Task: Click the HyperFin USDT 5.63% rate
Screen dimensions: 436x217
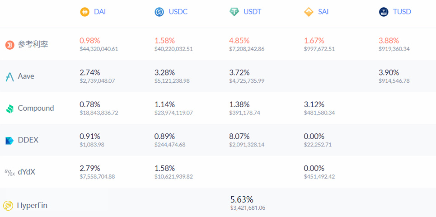Action: tap(242, 199)
